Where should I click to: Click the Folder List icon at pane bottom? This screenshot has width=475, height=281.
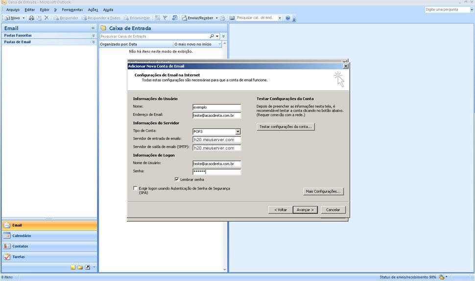(x=80, y=267)
